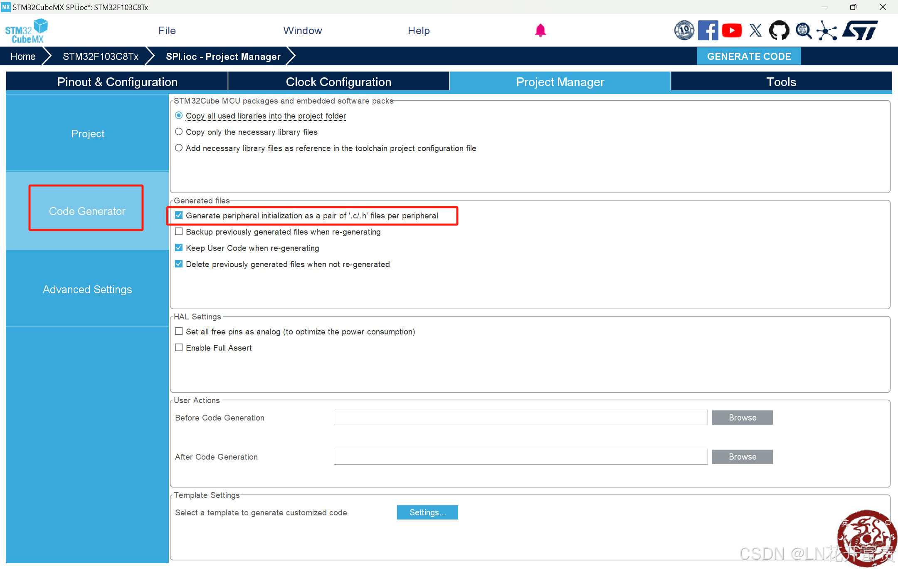
Task: Click the Before Code Generation input field
Action: tap(520, 418)
